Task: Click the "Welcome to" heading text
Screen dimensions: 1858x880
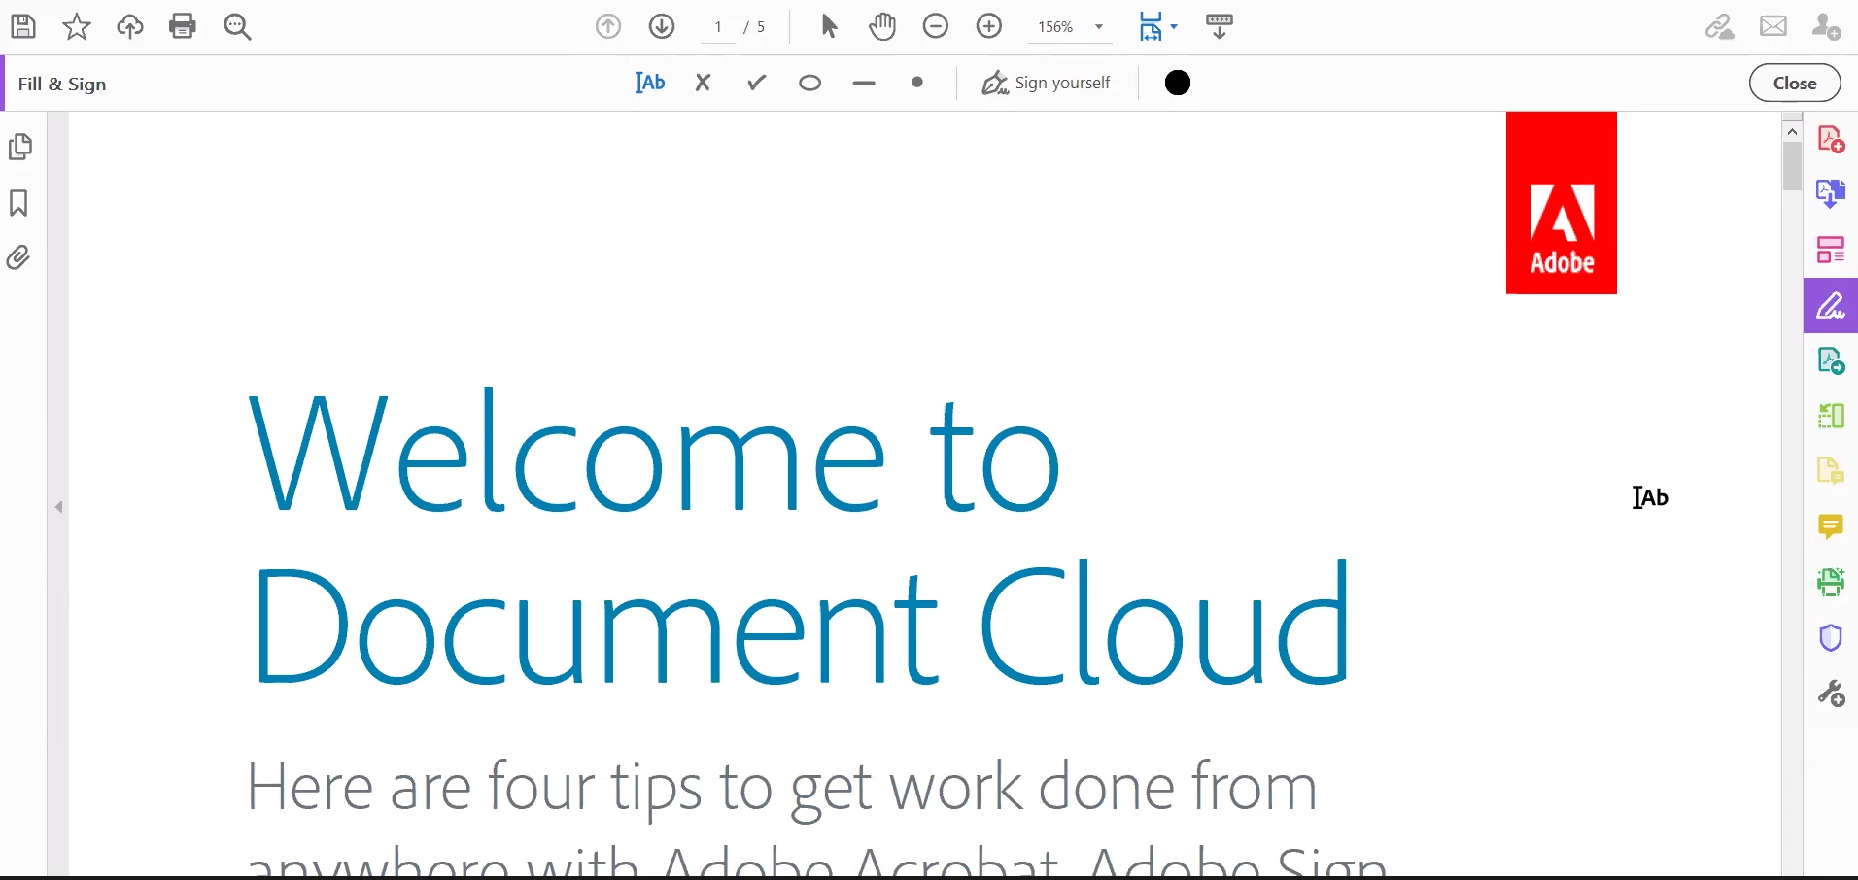Action: (x=654, y=452)
